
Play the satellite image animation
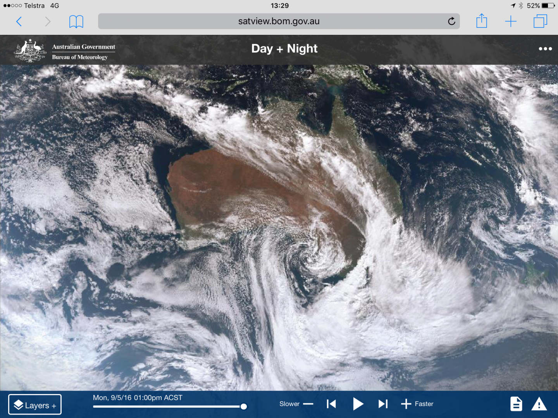pos(358,404)
